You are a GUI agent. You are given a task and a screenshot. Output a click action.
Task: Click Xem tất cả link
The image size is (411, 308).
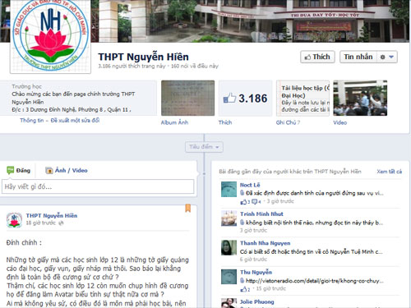pyautogui.click(x=389, y=172)
